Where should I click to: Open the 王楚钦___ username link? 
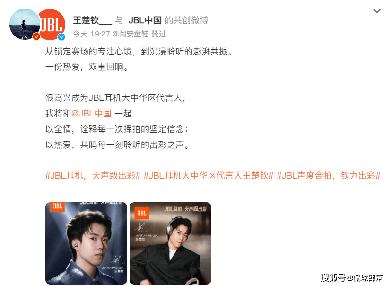pos(92,20)
